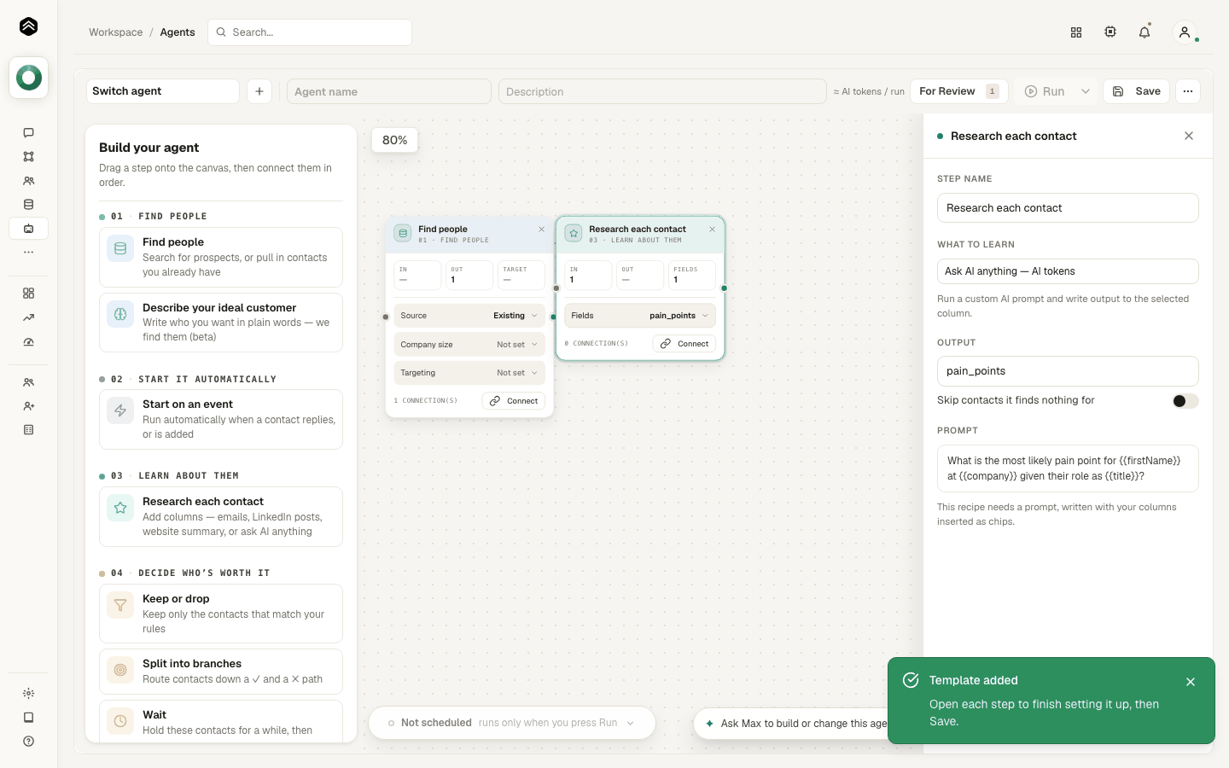Expand the Not scheduled options
Screen dimensions: 1229x768
pyautogui.click(x=631, y=723)
